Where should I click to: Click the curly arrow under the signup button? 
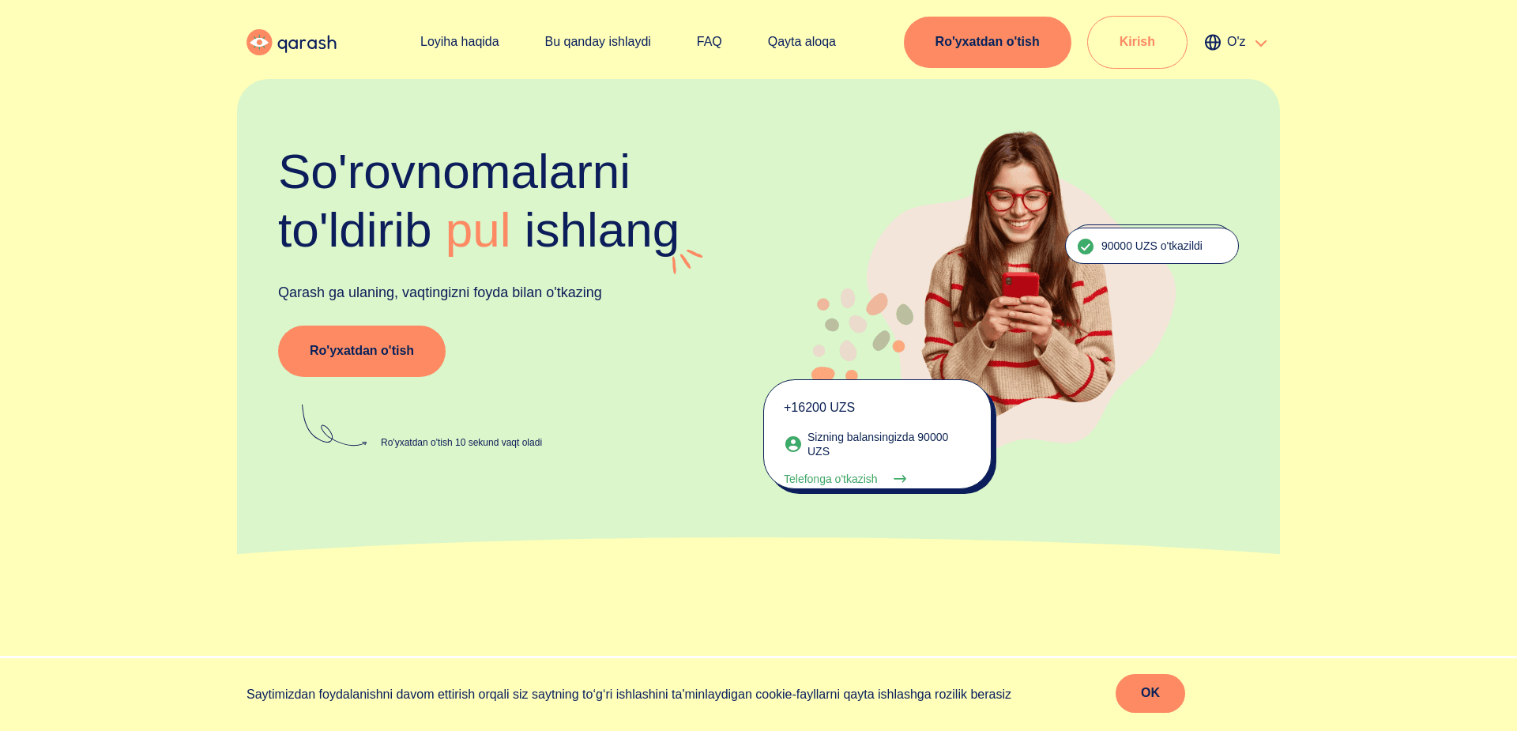[333, 427]
